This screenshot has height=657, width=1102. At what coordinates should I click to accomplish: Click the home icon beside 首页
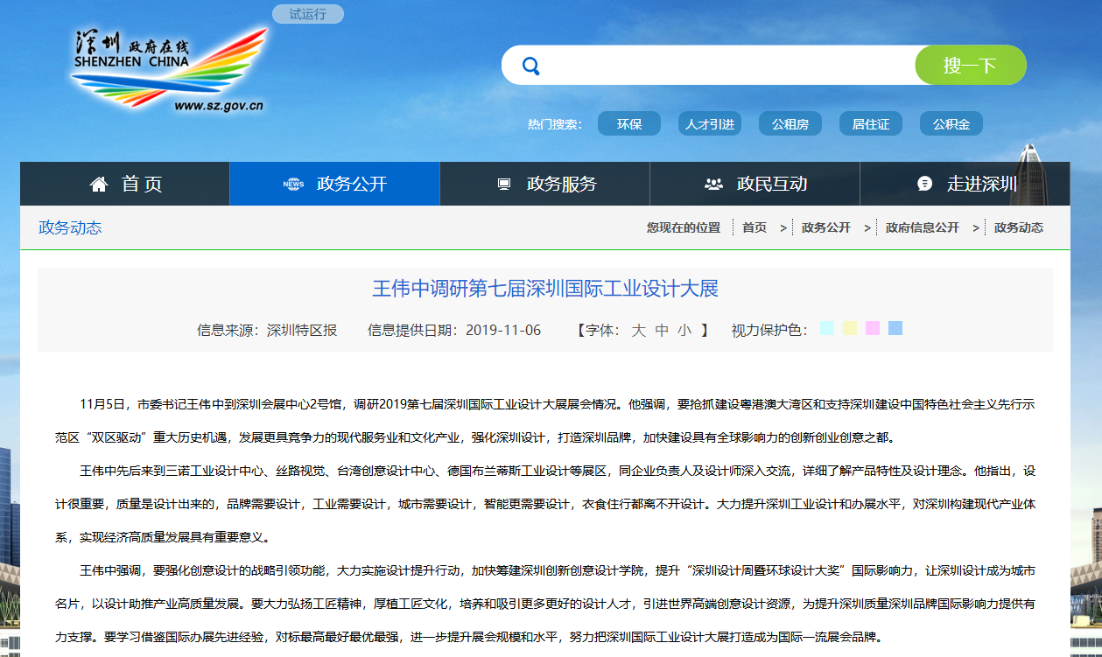pos(99,184)
